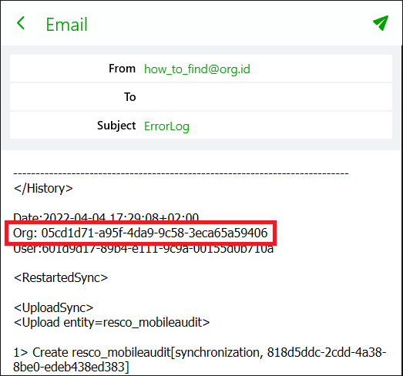Click the From label

[x=122, y=69]
